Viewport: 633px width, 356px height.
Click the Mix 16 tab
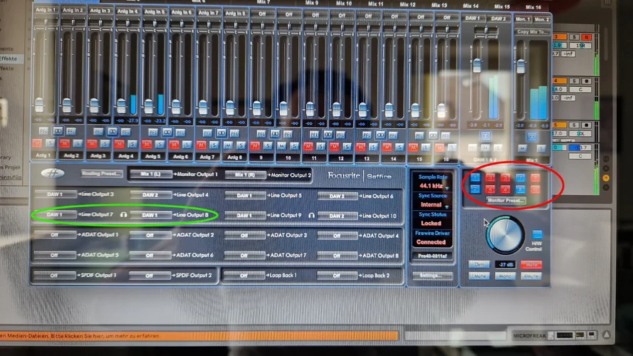point(532,6)
